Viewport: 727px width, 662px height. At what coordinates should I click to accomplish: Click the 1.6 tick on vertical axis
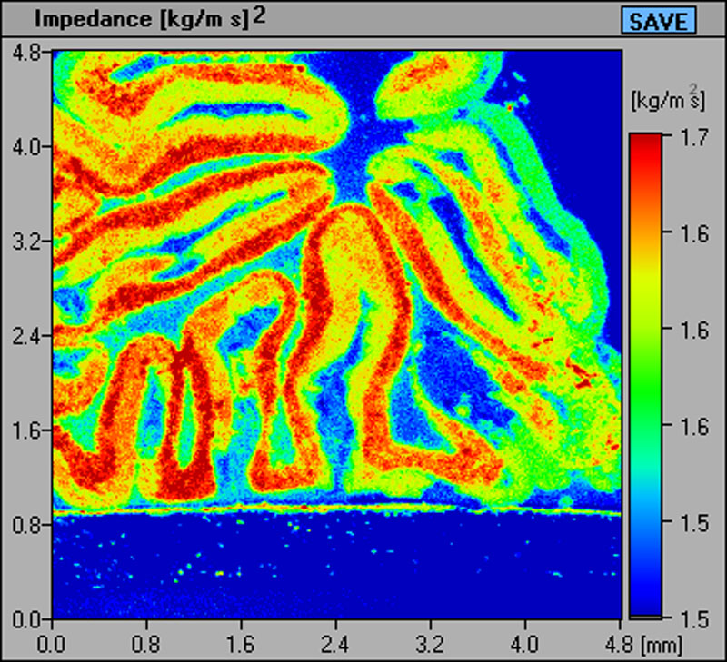(x=27, y=430)
